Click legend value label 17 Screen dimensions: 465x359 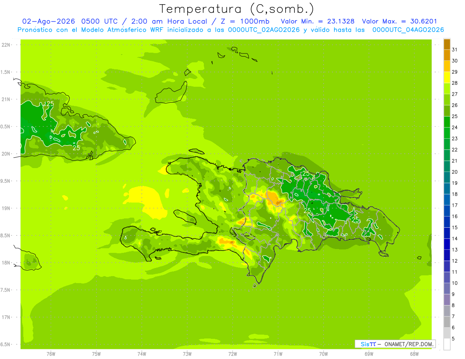[455, 205]
